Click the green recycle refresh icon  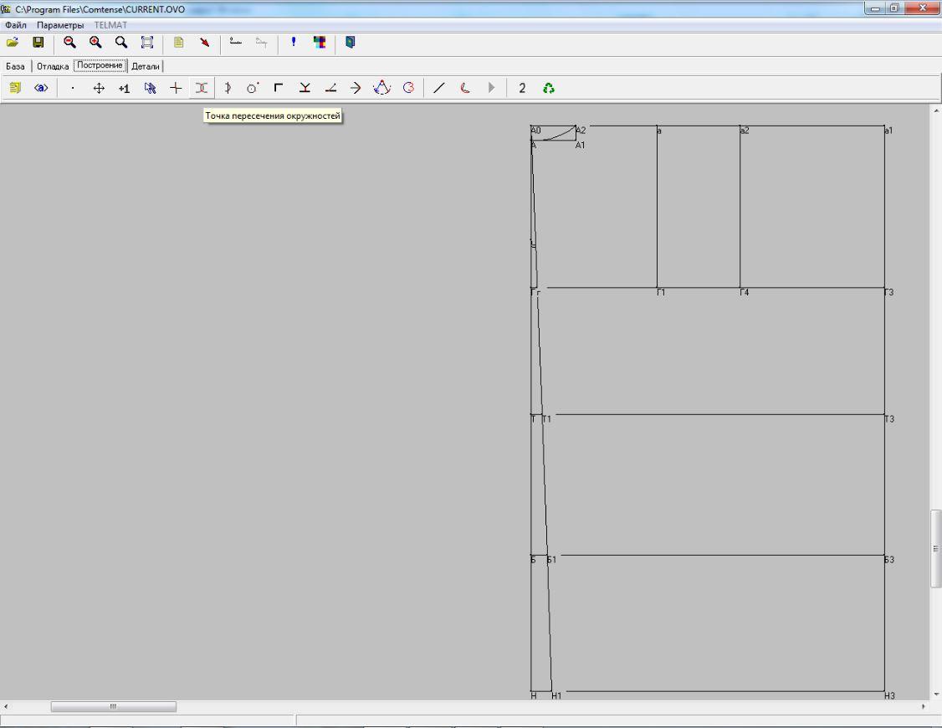tap(549, 89)
